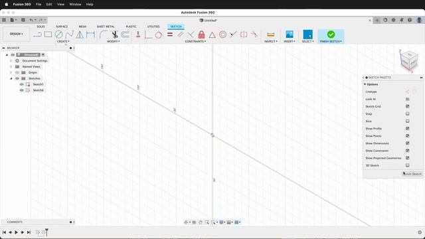Select the Trim scissors tool
The width and height of the screenshot is (425, 239).
[115, 35]
